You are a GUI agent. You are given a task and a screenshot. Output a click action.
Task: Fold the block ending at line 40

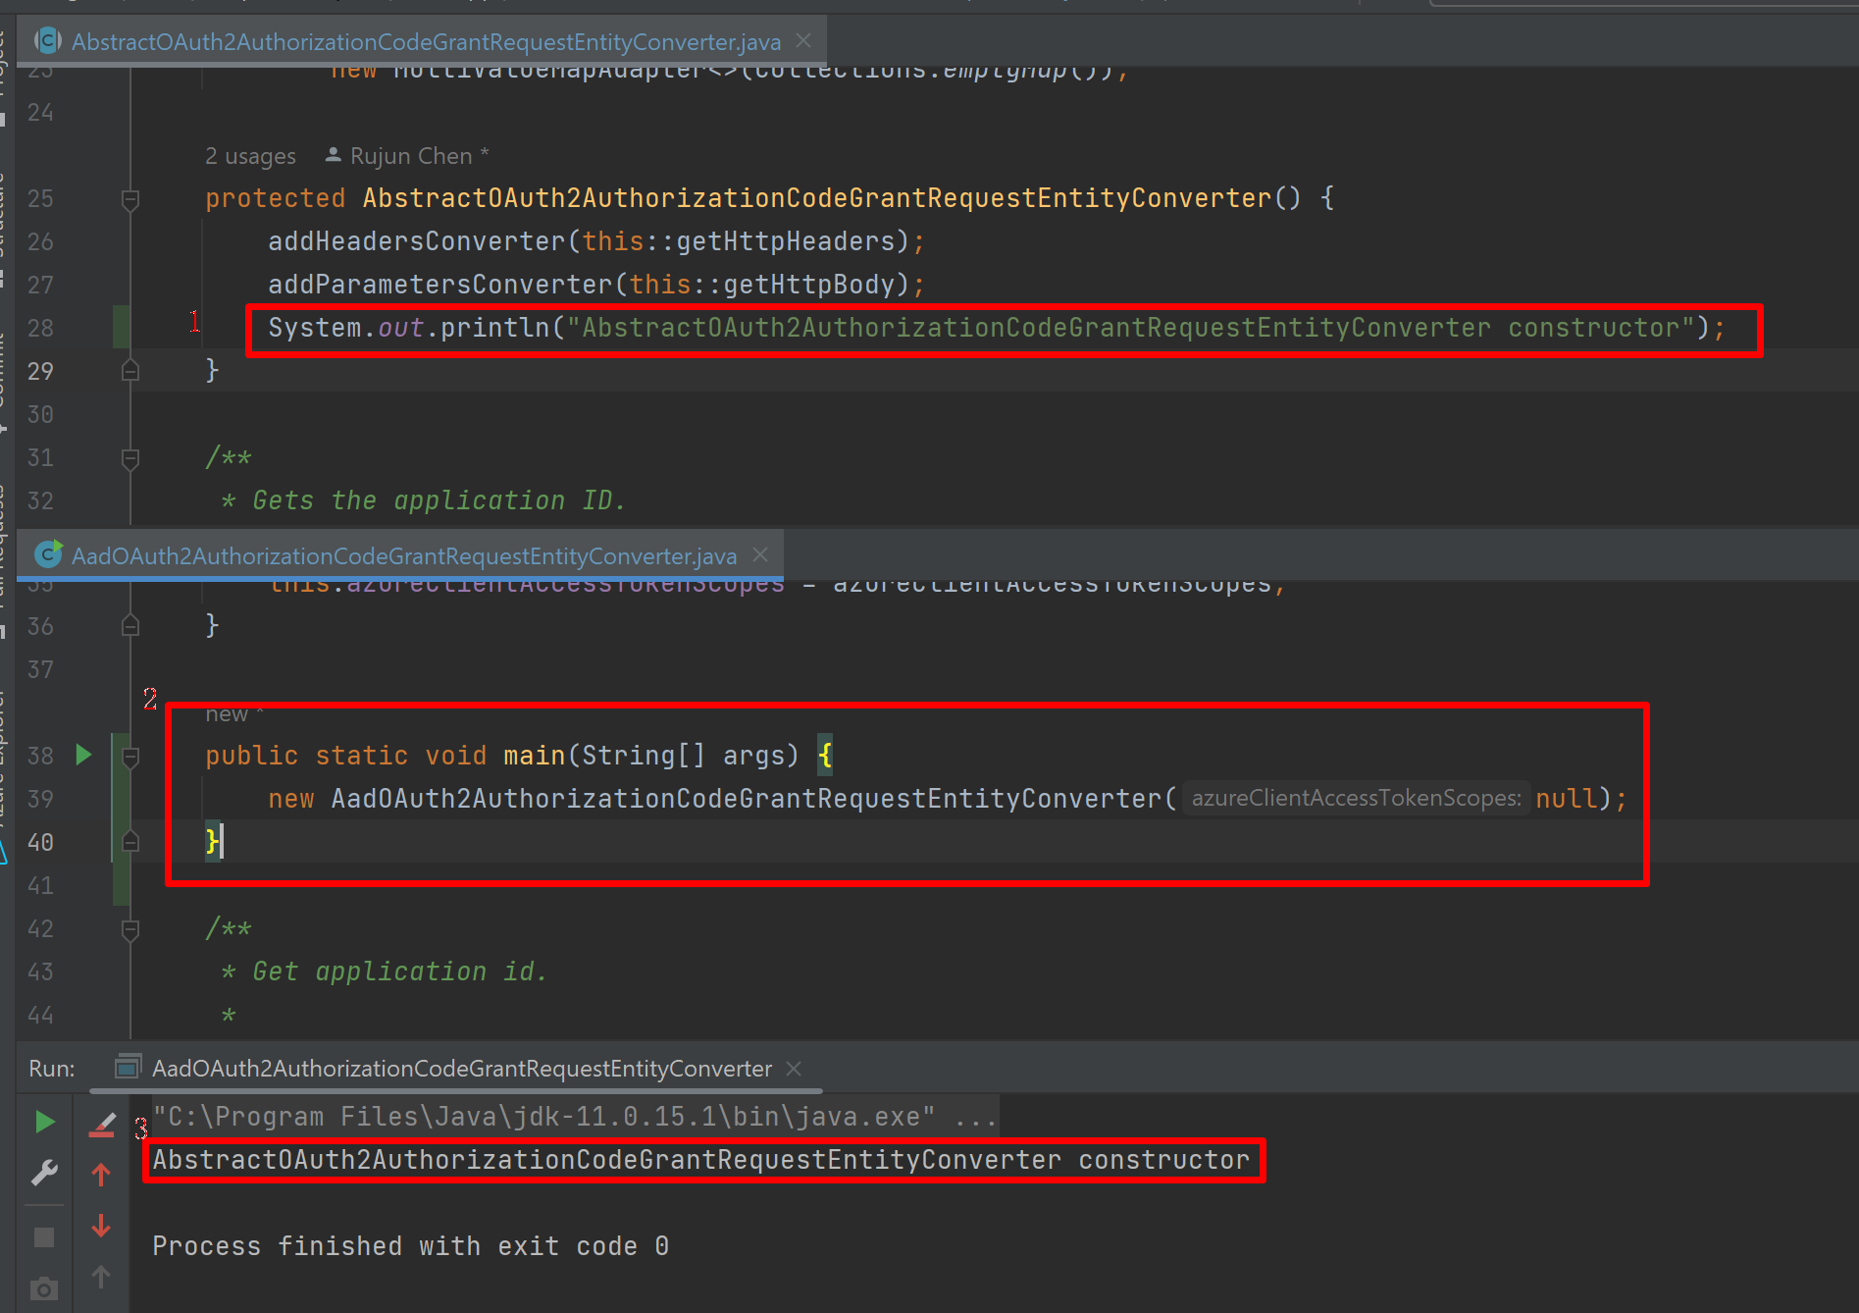129,842
